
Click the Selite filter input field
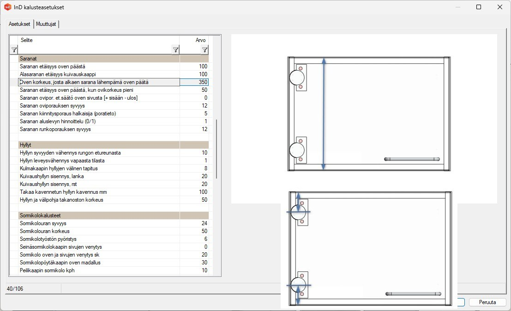[95, 50]
